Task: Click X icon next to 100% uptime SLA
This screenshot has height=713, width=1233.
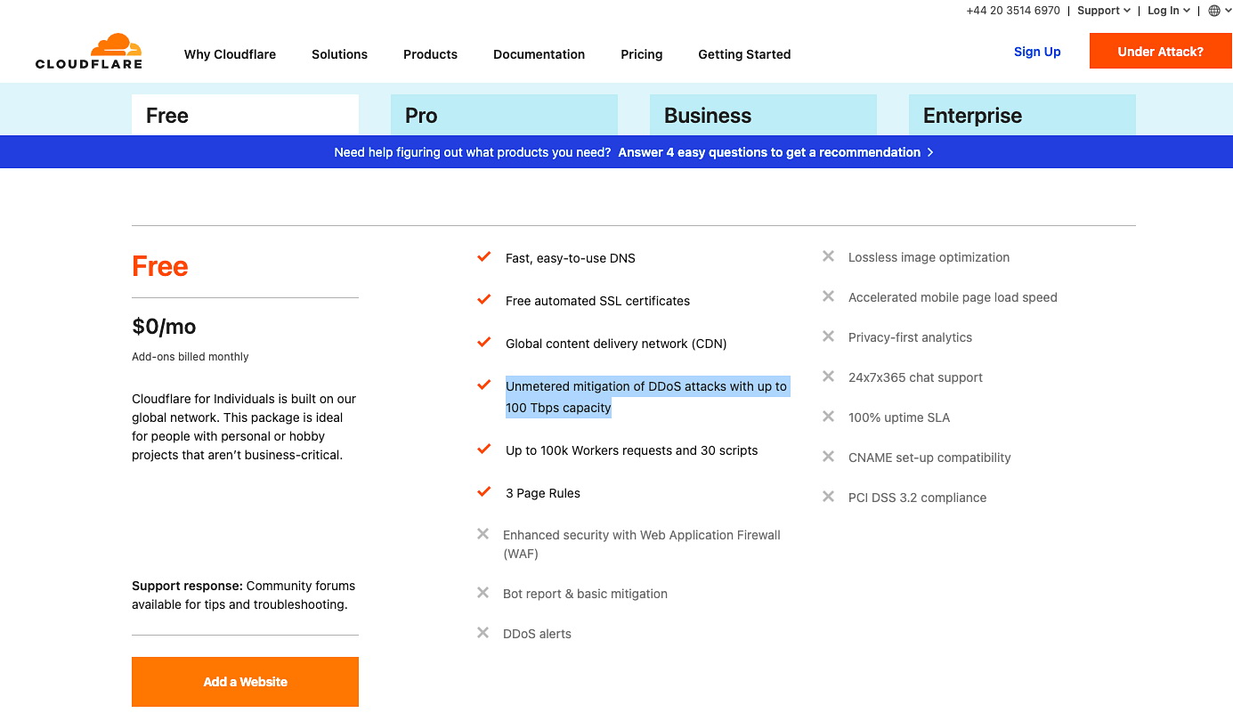Action: click(828, 417)
